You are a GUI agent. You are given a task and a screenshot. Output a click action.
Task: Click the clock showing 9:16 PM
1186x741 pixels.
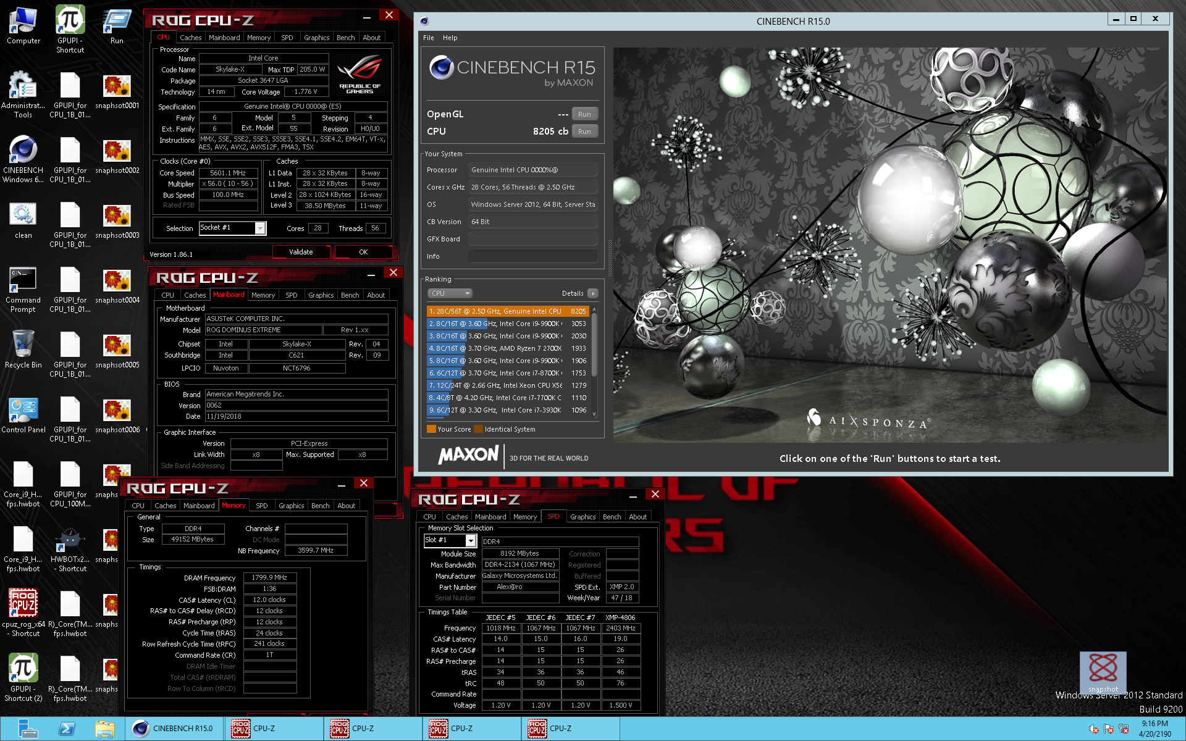point(1154,724)
